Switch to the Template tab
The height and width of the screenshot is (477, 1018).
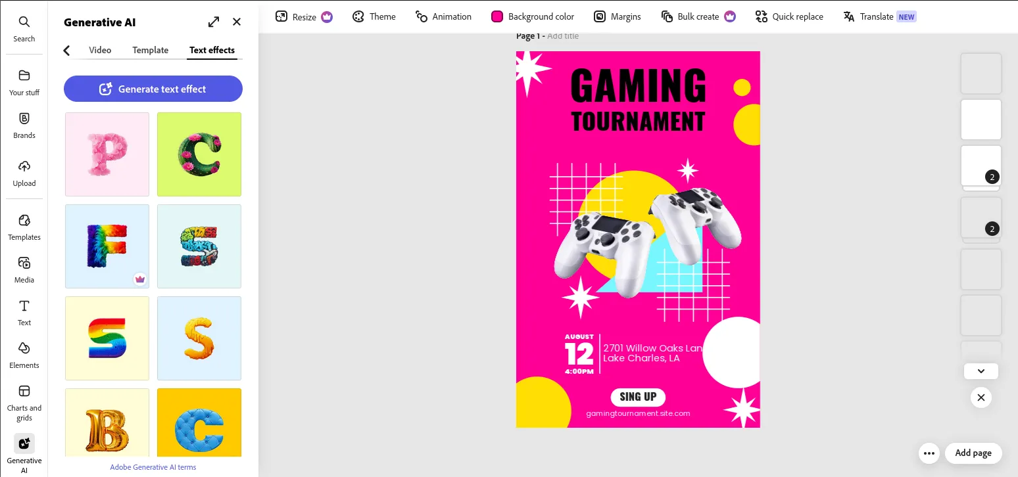(150, 50)
